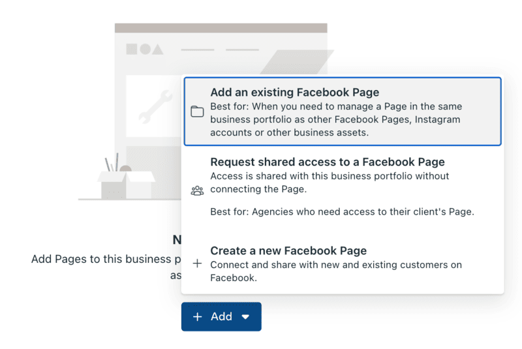Pick "Create a new Facebook Page" option
This screenshot has width=522, height=349.
coord(288,250)
